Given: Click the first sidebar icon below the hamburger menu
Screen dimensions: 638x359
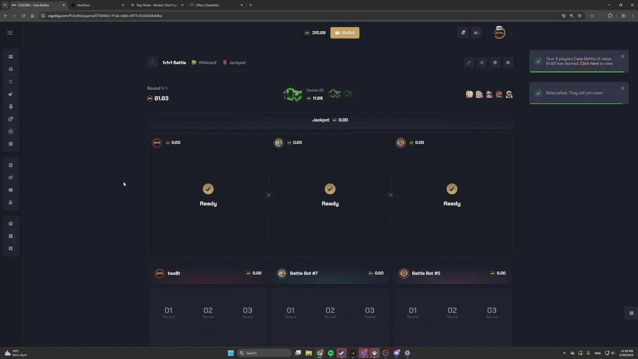Looking at the screenshot, I should pyautogui.click(x=10, y=57).
